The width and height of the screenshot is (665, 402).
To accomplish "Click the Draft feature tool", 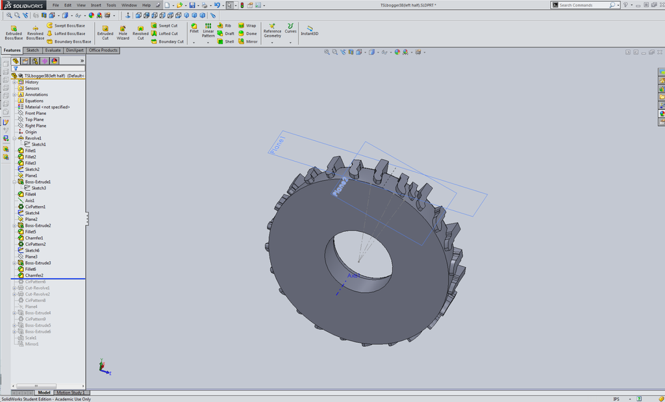I will 225,34.
